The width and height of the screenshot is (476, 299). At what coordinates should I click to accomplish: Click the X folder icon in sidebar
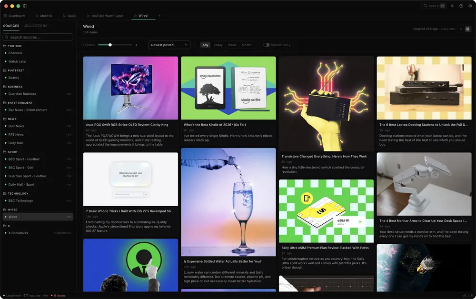[x=5, y=226]
